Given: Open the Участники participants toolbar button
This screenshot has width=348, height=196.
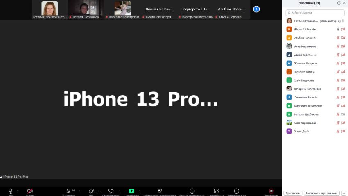Looking at the screenshot, I should [69, 191].
